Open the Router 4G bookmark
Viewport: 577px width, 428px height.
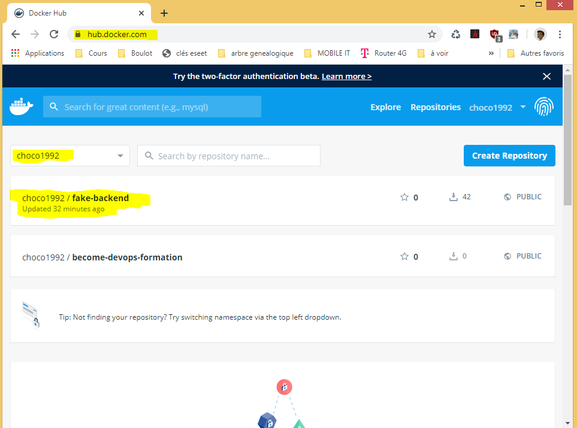(383, 53)
